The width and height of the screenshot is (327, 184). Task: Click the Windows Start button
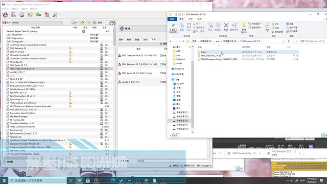pos(4,180)
